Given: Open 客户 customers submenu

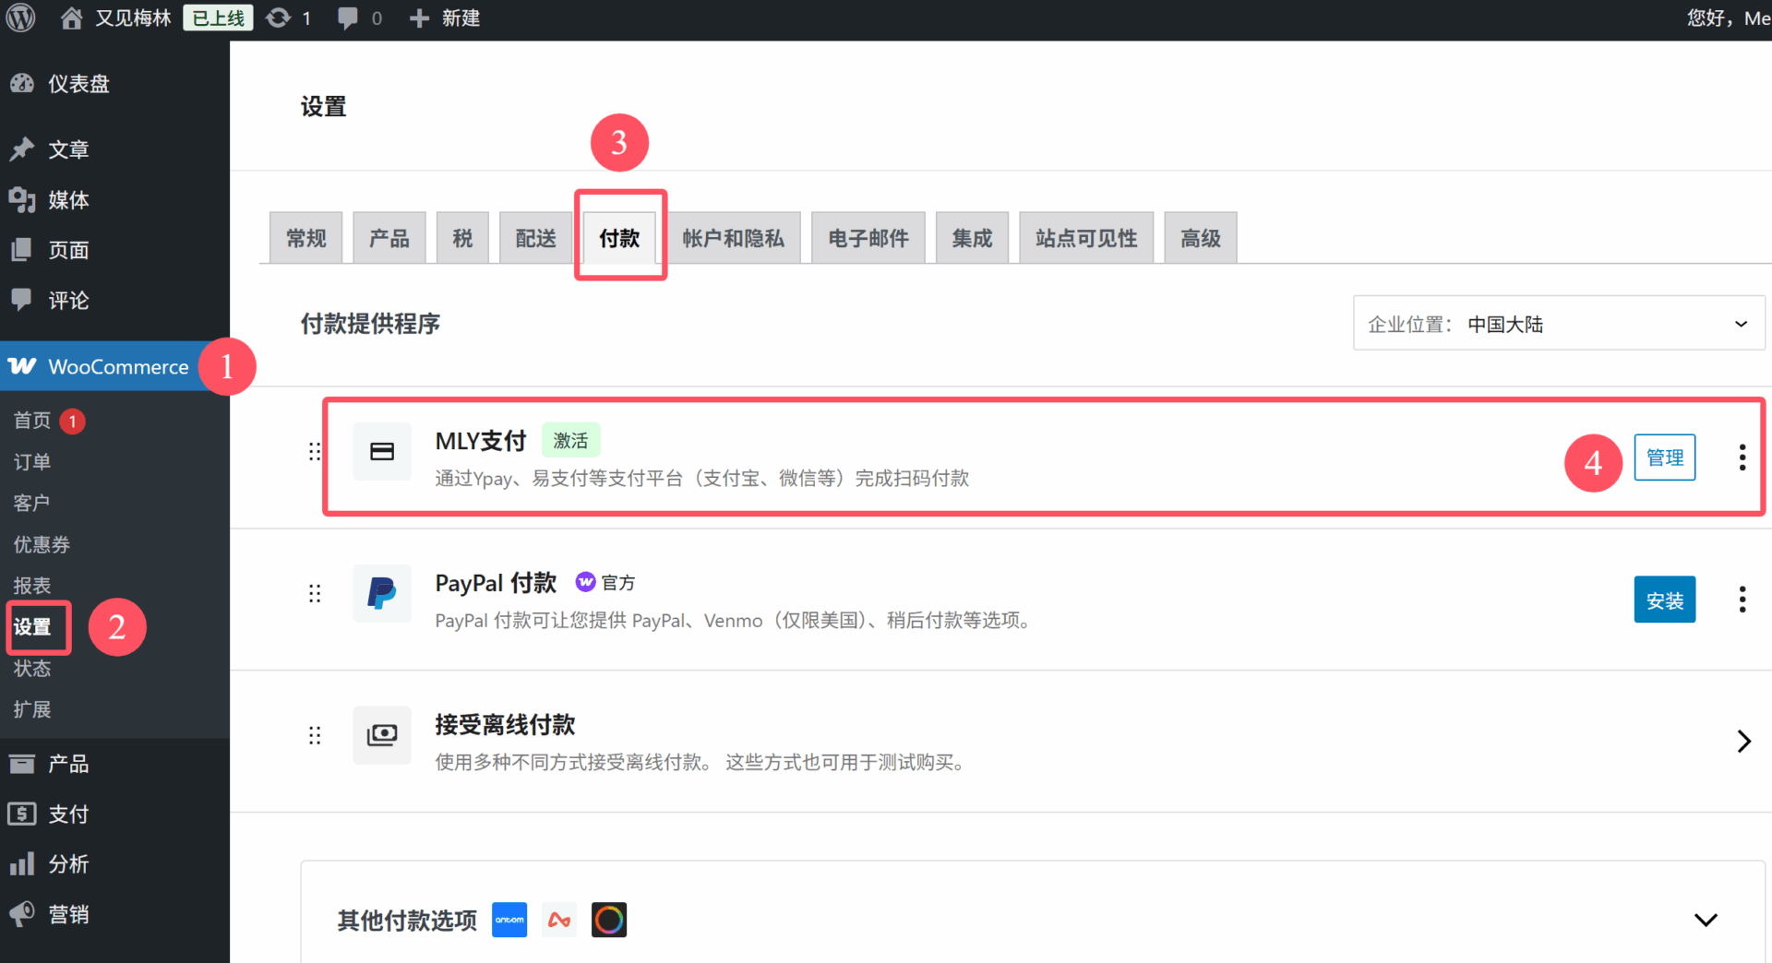Looking at the screenshot, I should click(x=32, y=503).
